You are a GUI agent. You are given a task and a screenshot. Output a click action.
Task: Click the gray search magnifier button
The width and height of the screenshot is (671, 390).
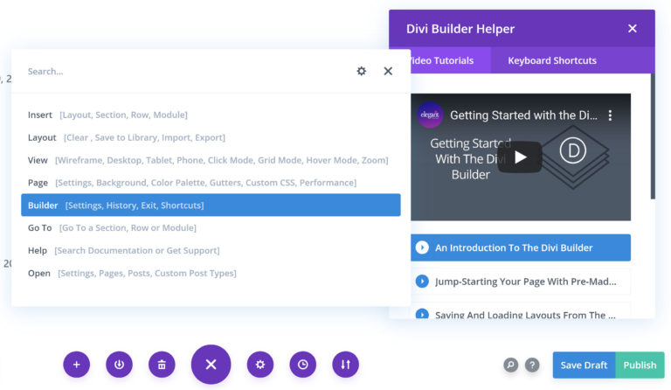tap(510, 365)
